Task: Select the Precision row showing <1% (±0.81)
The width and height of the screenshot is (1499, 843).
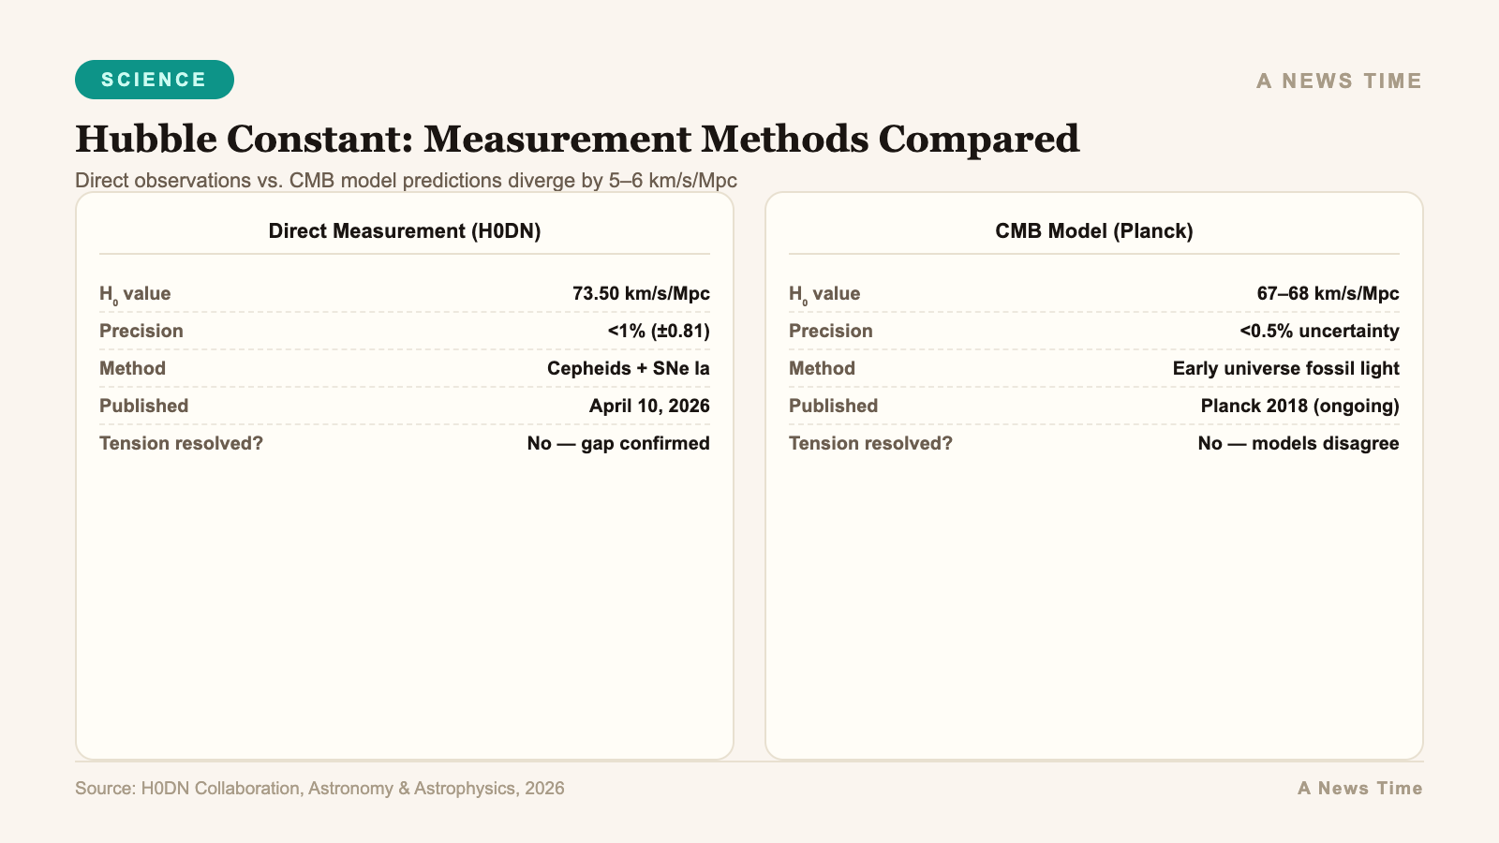Action: pos(659,331)
